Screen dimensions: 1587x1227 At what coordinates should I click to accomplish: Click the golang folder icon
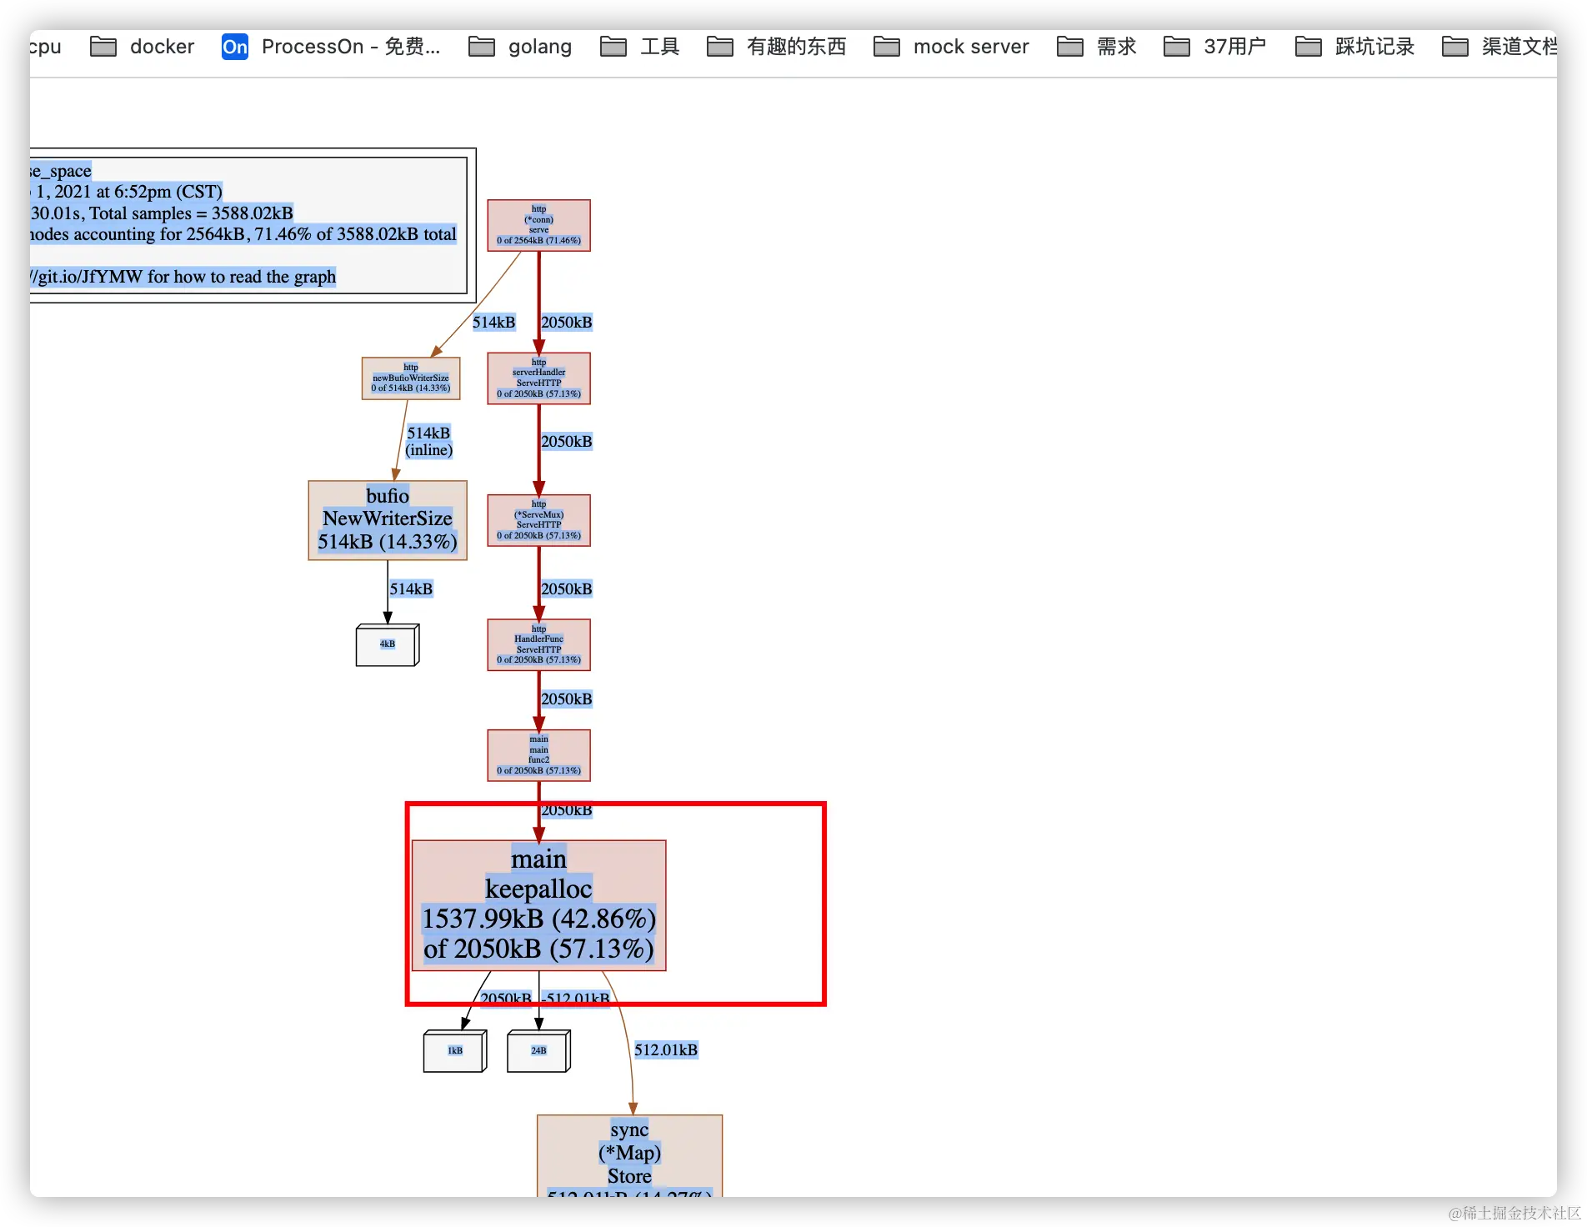click(481, 47)
